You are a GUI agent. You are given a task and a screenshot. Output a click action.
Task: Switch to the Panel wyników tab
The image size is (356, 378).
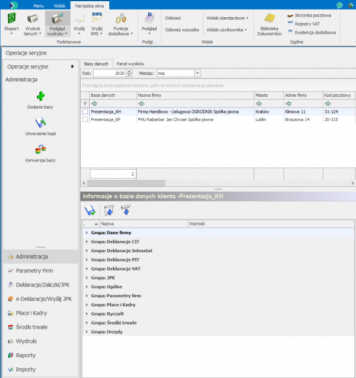(130, 63)
